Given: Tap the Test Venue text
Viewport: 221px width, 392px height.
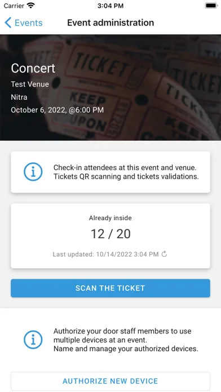Looking at the screenshot, I should [x=30, y=84].
